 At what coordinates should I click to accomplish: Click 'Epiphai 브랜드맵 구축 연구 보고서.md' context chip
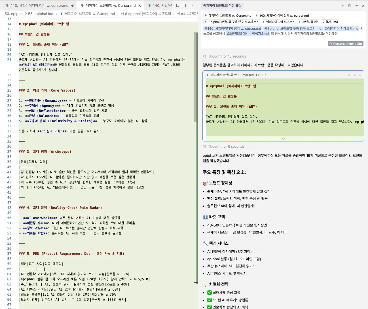tap(231, 22)
